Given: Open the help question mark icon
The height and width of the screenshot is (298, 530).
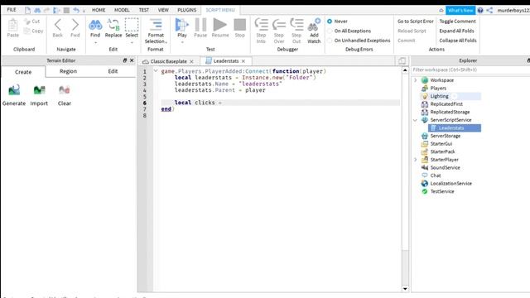Looking at the screenshot, I should (480, 10).
